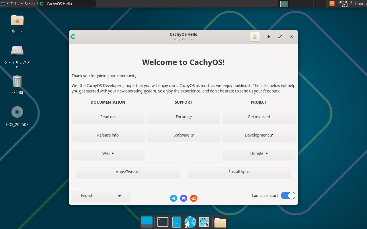Open the Forum external link button

click(183, 117)
